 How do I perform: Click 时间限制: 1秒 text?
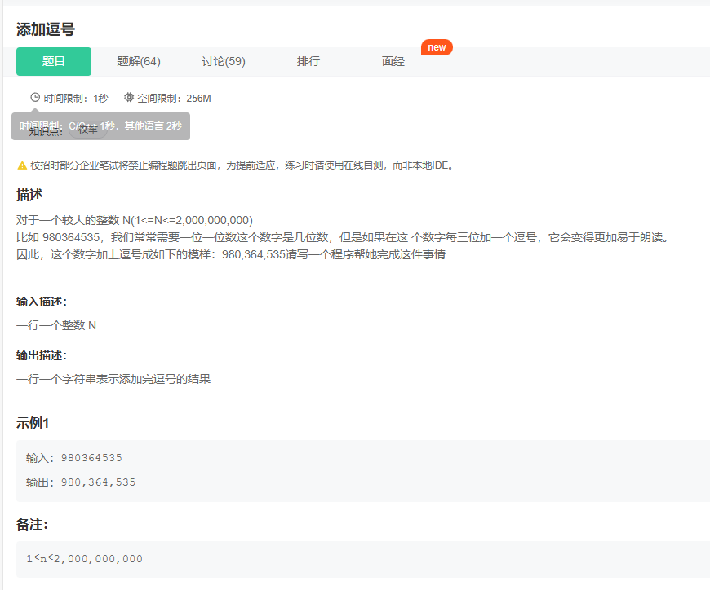[76, 98]
